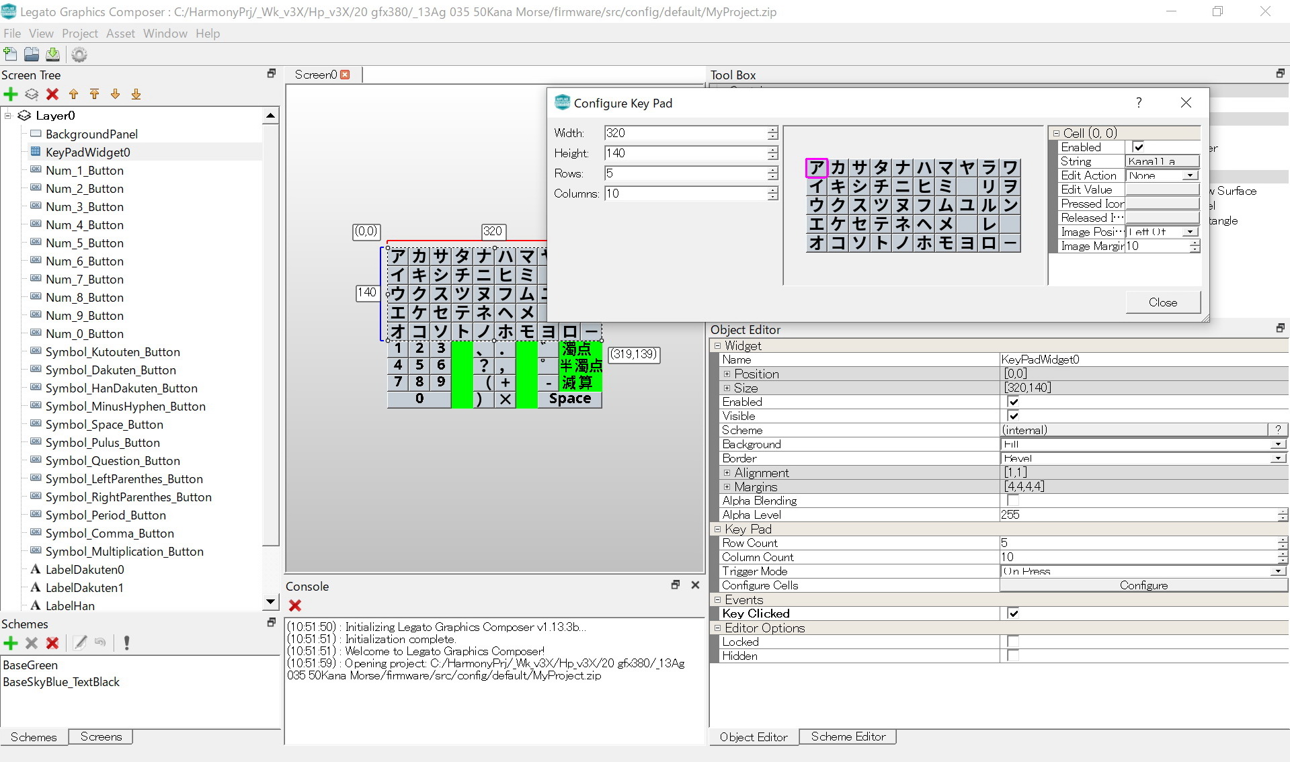Expand the Position property
The height and width of the screenshot is (762, 1290).
tap(727, 374)
